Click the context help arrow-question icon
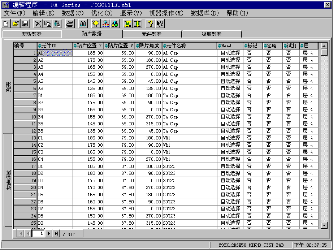Image resolution: width=333 pixels, height=250 pixels. [x=160, y=24]
